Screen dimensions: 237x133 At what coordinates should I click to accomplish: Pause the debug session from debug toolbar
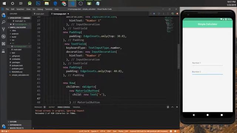point(154,14)
